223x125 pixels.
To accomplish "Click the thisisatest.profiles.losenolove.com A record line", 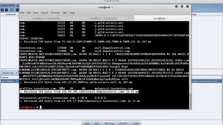I will (63, 98).
